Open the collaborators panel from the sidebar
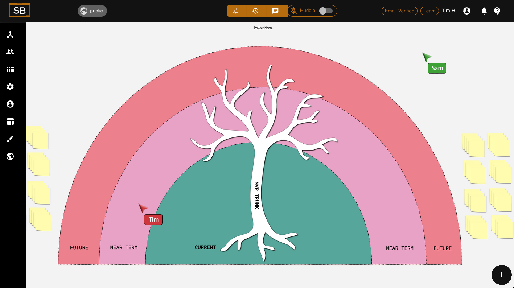The height and width of the screenshot is (288, 514). pos(10,52)
